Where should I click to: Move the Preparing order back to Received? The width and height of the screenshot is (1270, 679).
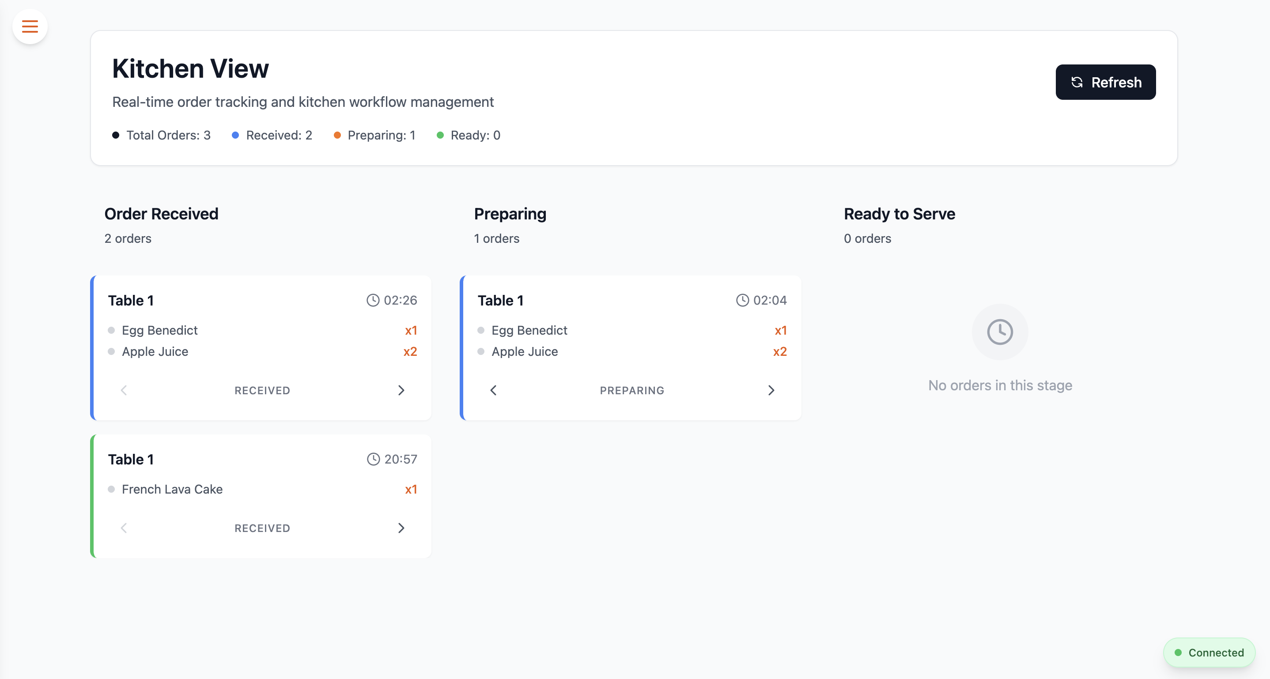coord(493,390)
